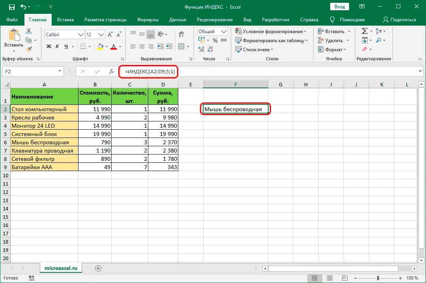This screenshot has width=426, height=283.
Task: Open Форматировать как таблицу dropdown
Action: (272, 41)
